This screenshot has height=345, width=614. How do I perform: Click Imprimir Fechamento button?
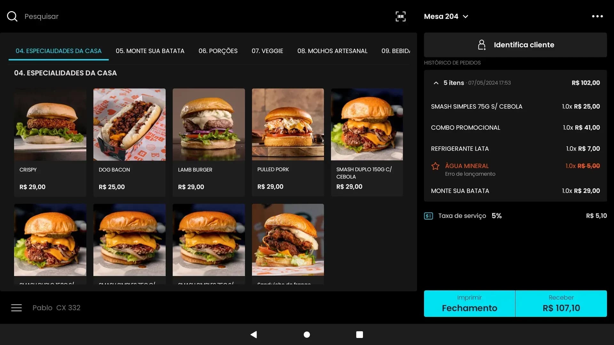click(469, 303)
